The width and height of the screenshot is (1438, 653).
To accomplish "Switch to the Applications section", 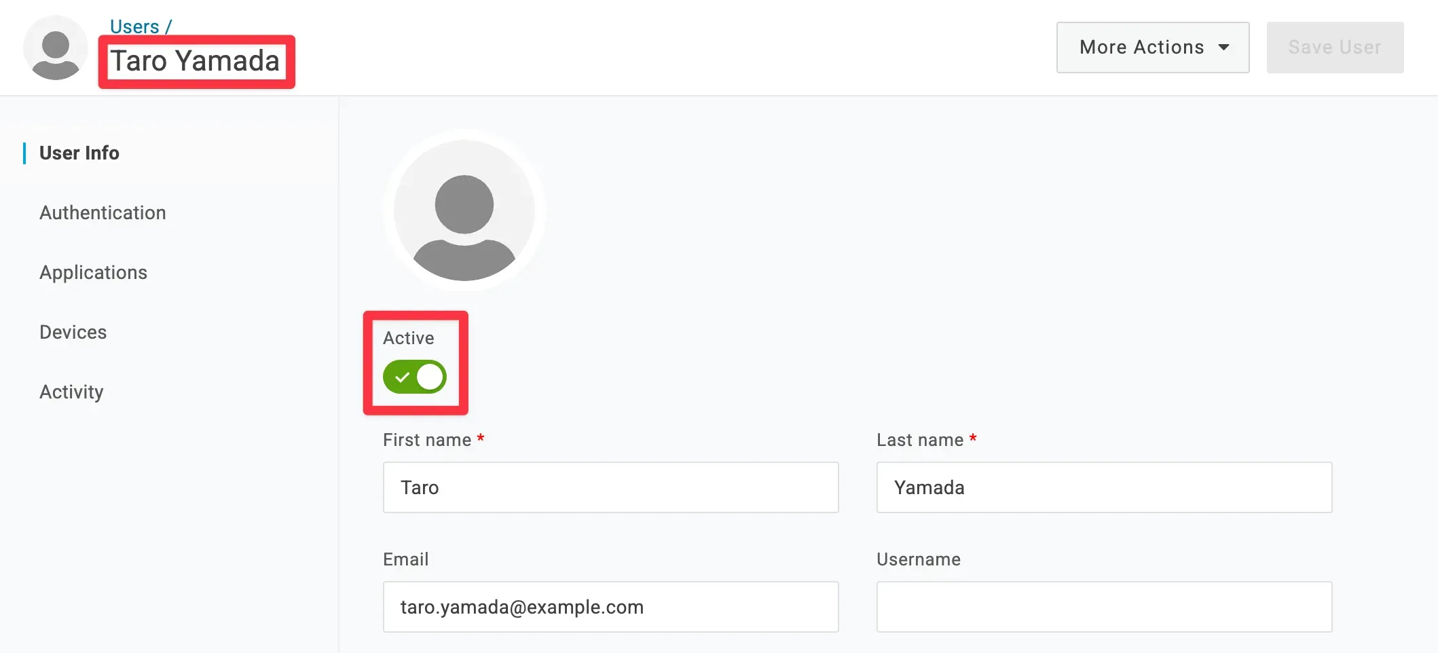I will click(x=94, y=272).
